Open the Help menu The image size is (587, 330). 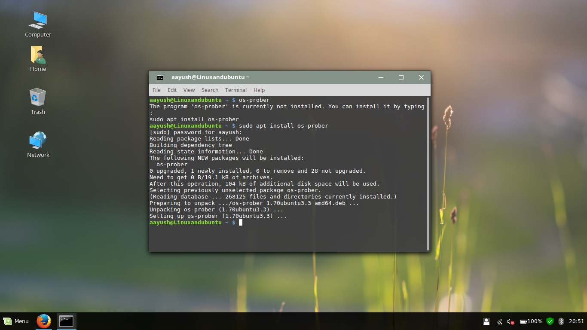coord(259,90)
